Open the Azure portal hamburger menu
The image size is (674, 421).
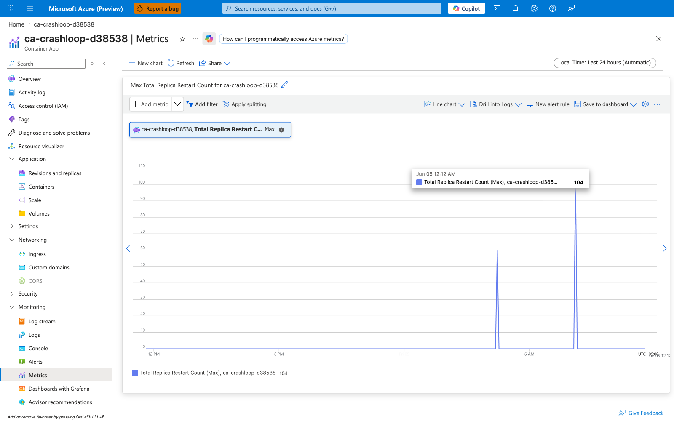30,8
